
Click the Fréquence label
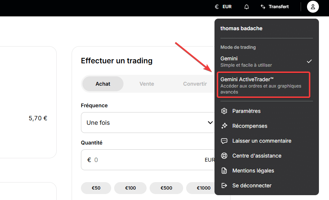pos(94,105)
